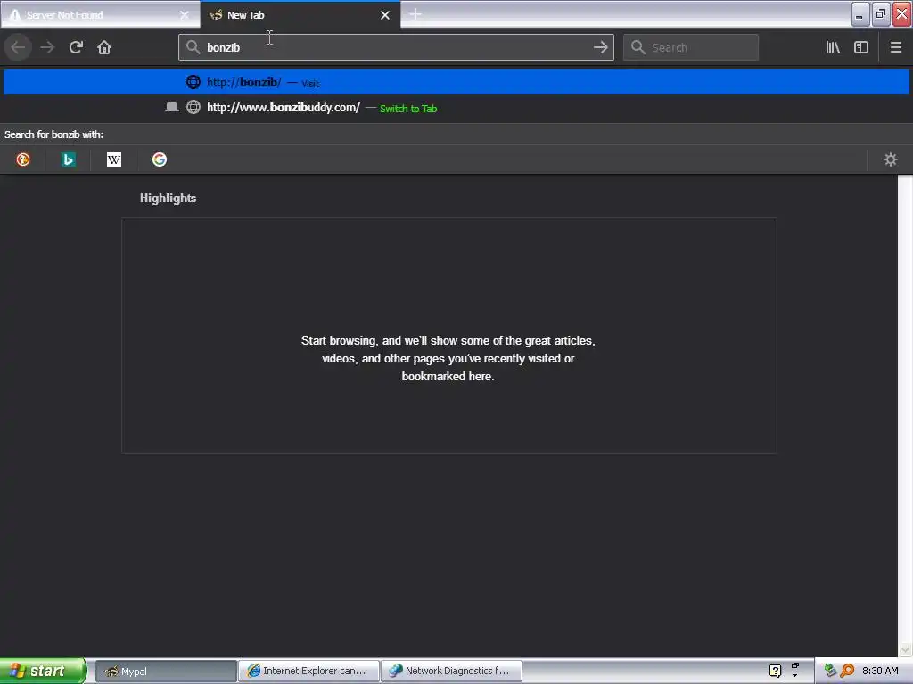Switch to Server Not Found tab

tap(100, 15)
